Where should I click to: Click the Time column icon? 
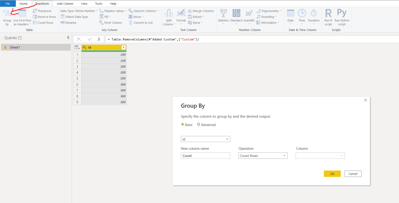[x=302, y=13]
